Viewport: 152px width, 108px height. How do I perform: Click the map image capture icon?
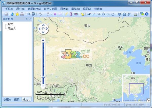[124, 14]
